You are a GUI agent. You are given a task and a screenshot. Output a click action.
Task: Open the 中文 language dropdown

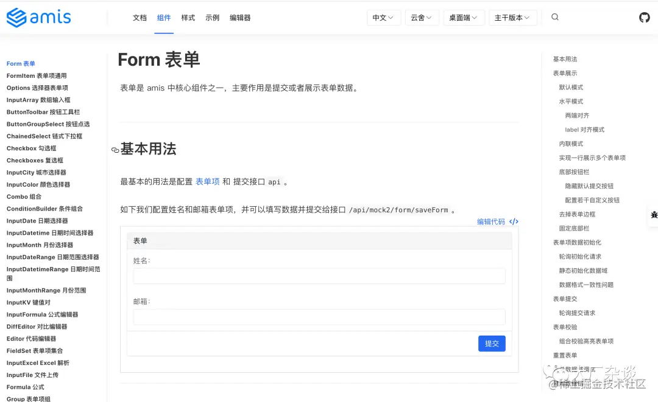click(x=383, y=17)
